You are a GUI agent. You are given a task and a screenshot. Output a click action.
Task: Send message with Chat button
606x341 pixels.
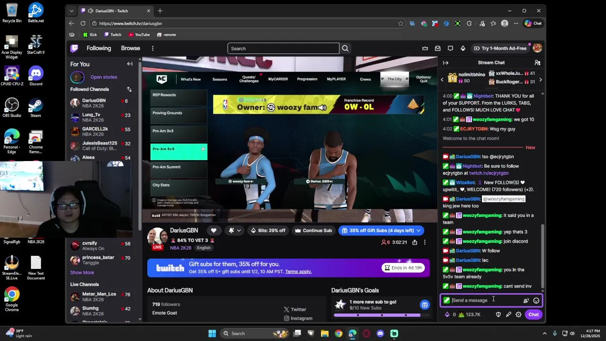534,314
